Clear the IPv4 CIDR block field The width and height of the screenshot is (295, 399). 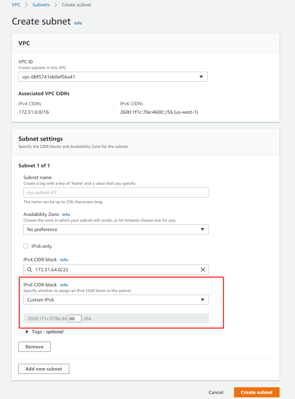pos(202,270)
